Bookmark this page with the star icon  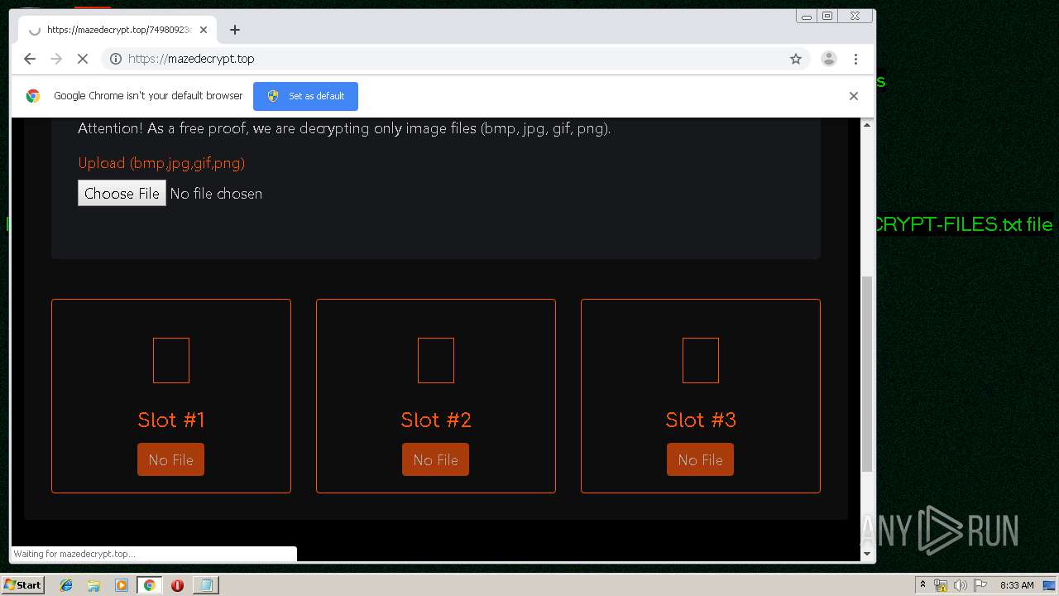point(796,59)
